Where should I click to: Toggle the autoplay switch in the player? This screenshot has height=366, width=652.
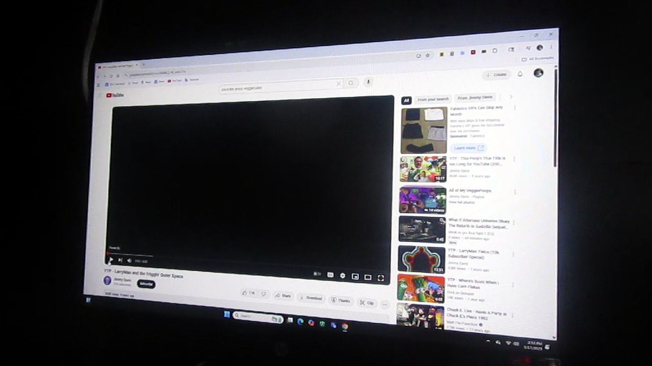[x=317, y=274]
